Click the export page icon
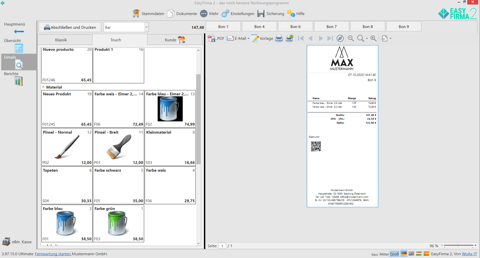This screenshot has height=258, width=480. 385,38
